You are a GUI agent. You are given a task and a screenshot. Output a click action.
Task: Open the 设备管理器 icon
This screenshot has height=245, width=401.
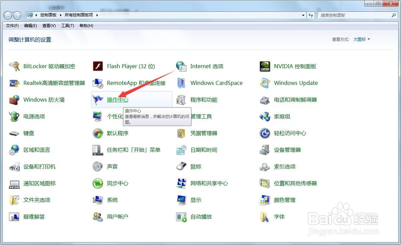point(265,150)
